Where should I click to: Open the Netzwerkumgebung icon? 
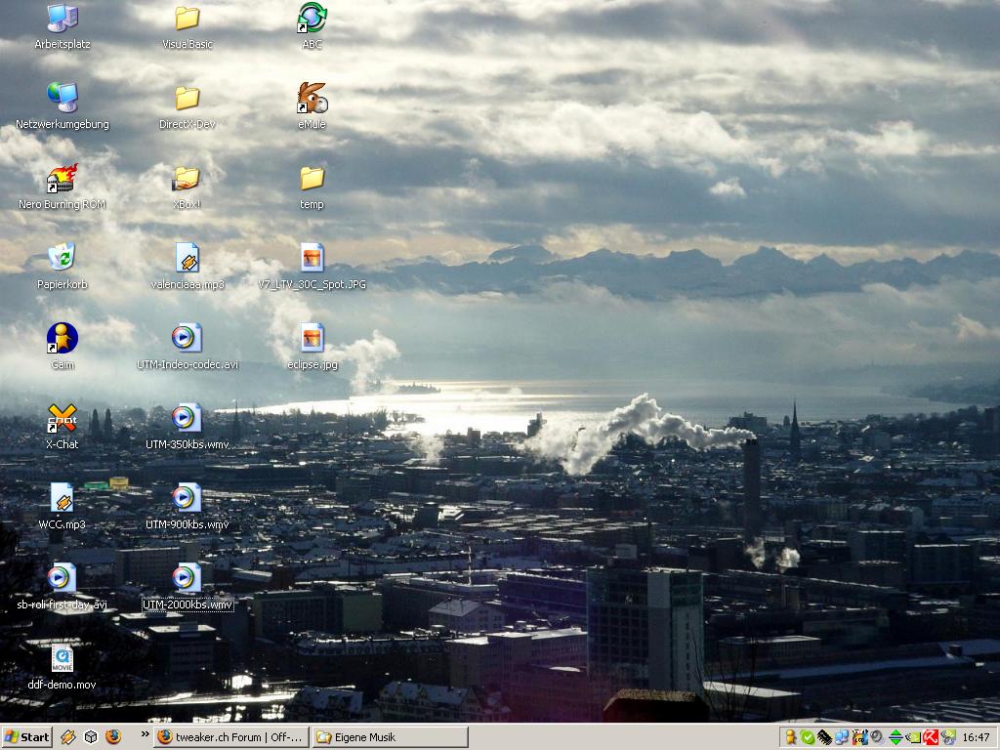click(x=62, y=99)
